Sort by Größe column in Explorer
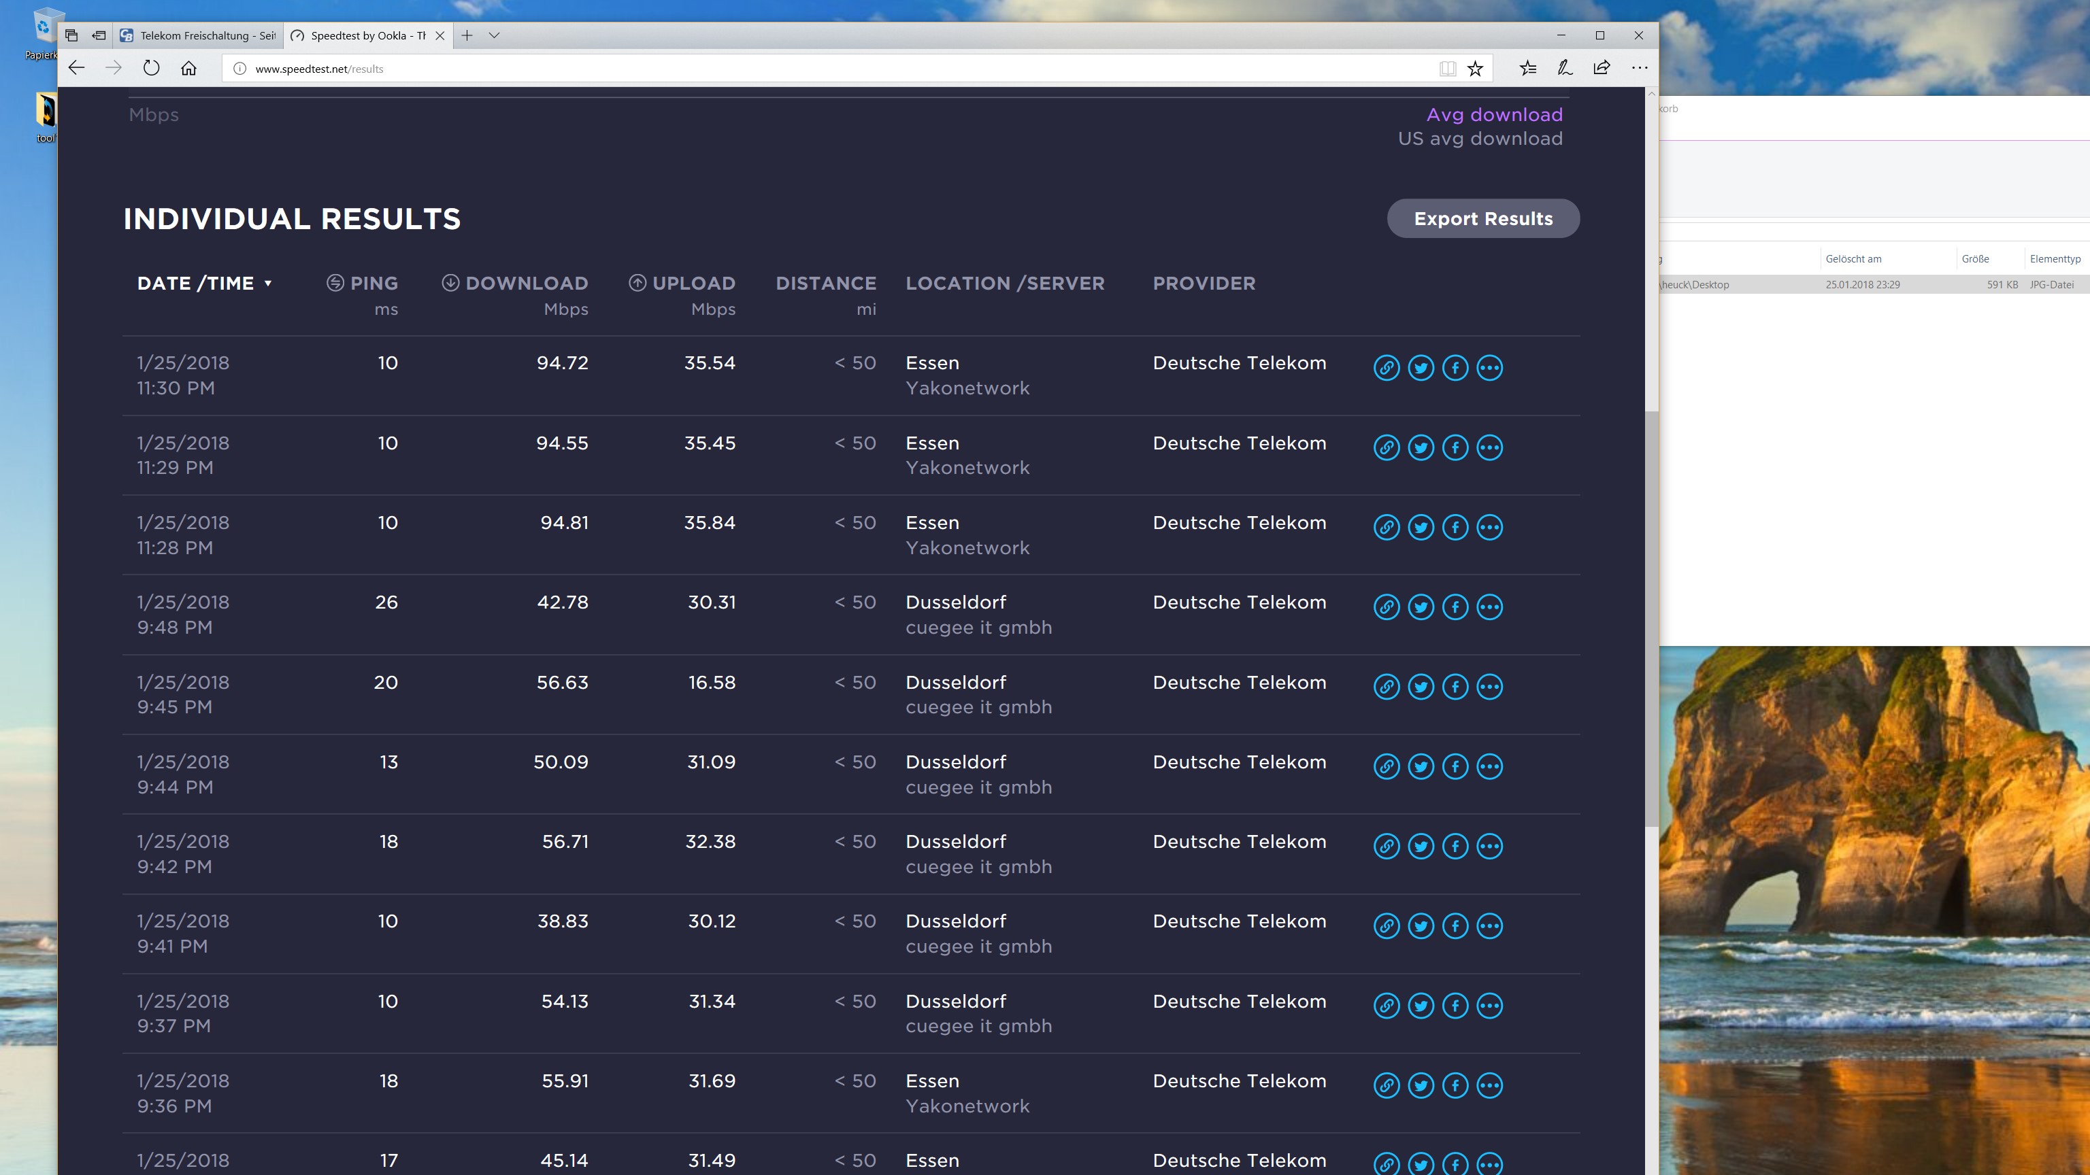This screenshot has height=1175, width=2090. point(1975,258)
